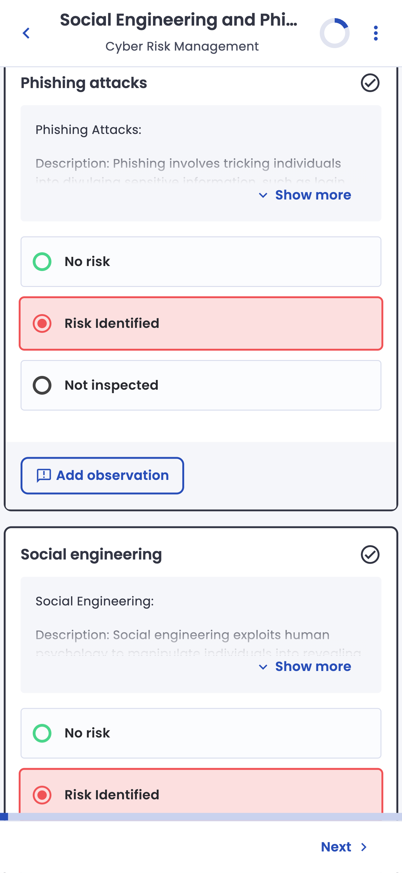Select No risk for Phishing attacks

(201, 262)
